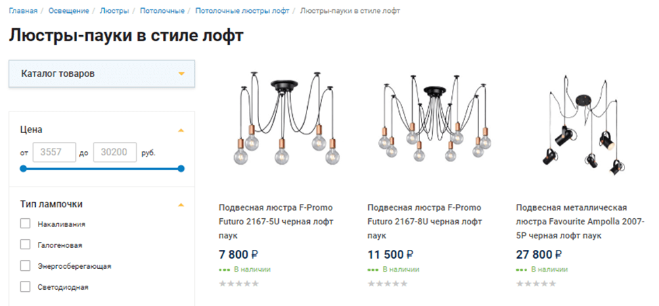The height and width of the screenshot is (306, 659).
Task: Collapse the Цена filter section
Action: tap(181, 129)
